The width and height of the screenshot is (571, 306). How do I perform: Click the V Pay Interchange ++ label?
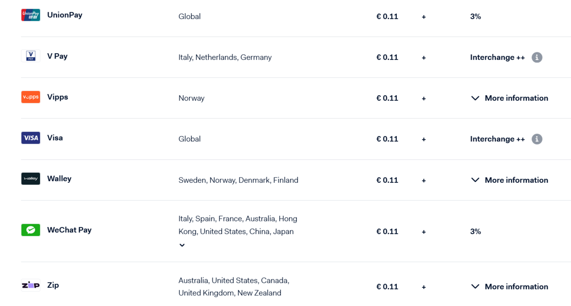point(497,57)
